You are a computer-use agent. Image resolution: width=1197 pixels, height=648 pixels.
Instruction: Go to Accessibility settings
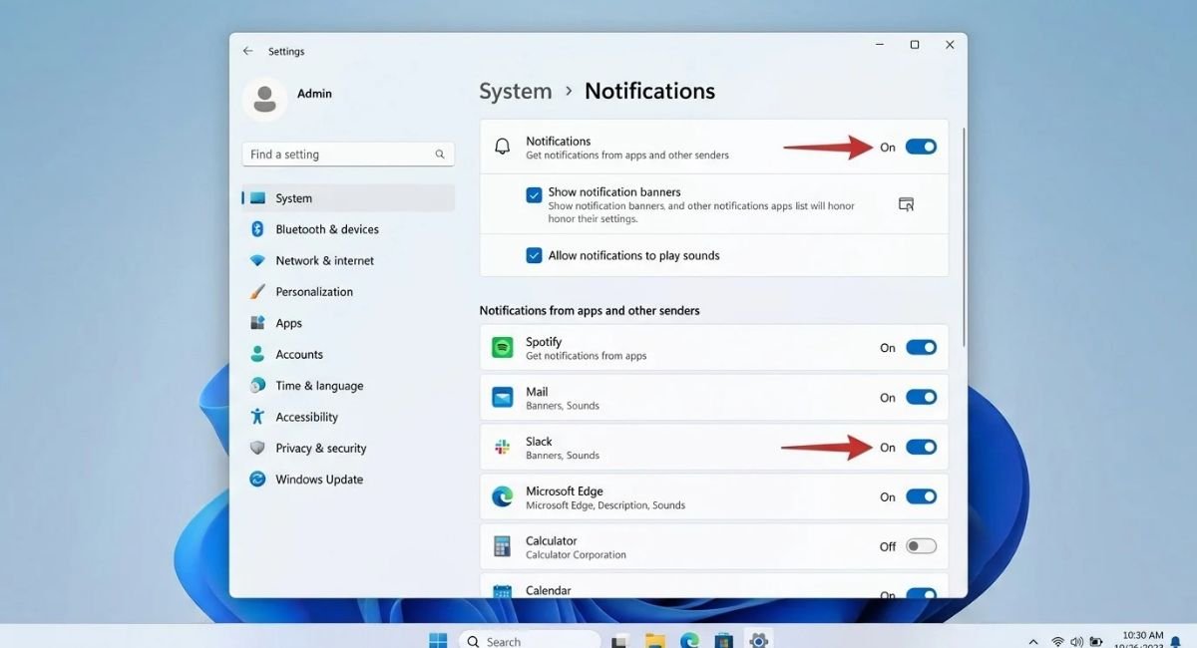pyautogui.click(x=348, y=417)
